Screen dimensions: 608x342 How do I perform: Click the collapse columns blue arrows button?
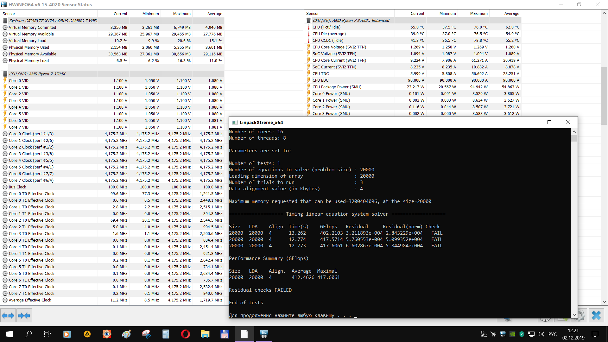click(x=24, y=315)
